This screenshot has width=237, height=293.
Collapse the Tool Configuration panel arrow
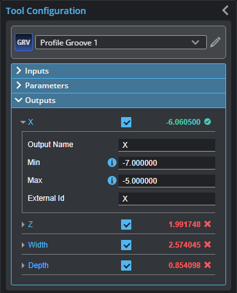[225, 10]
